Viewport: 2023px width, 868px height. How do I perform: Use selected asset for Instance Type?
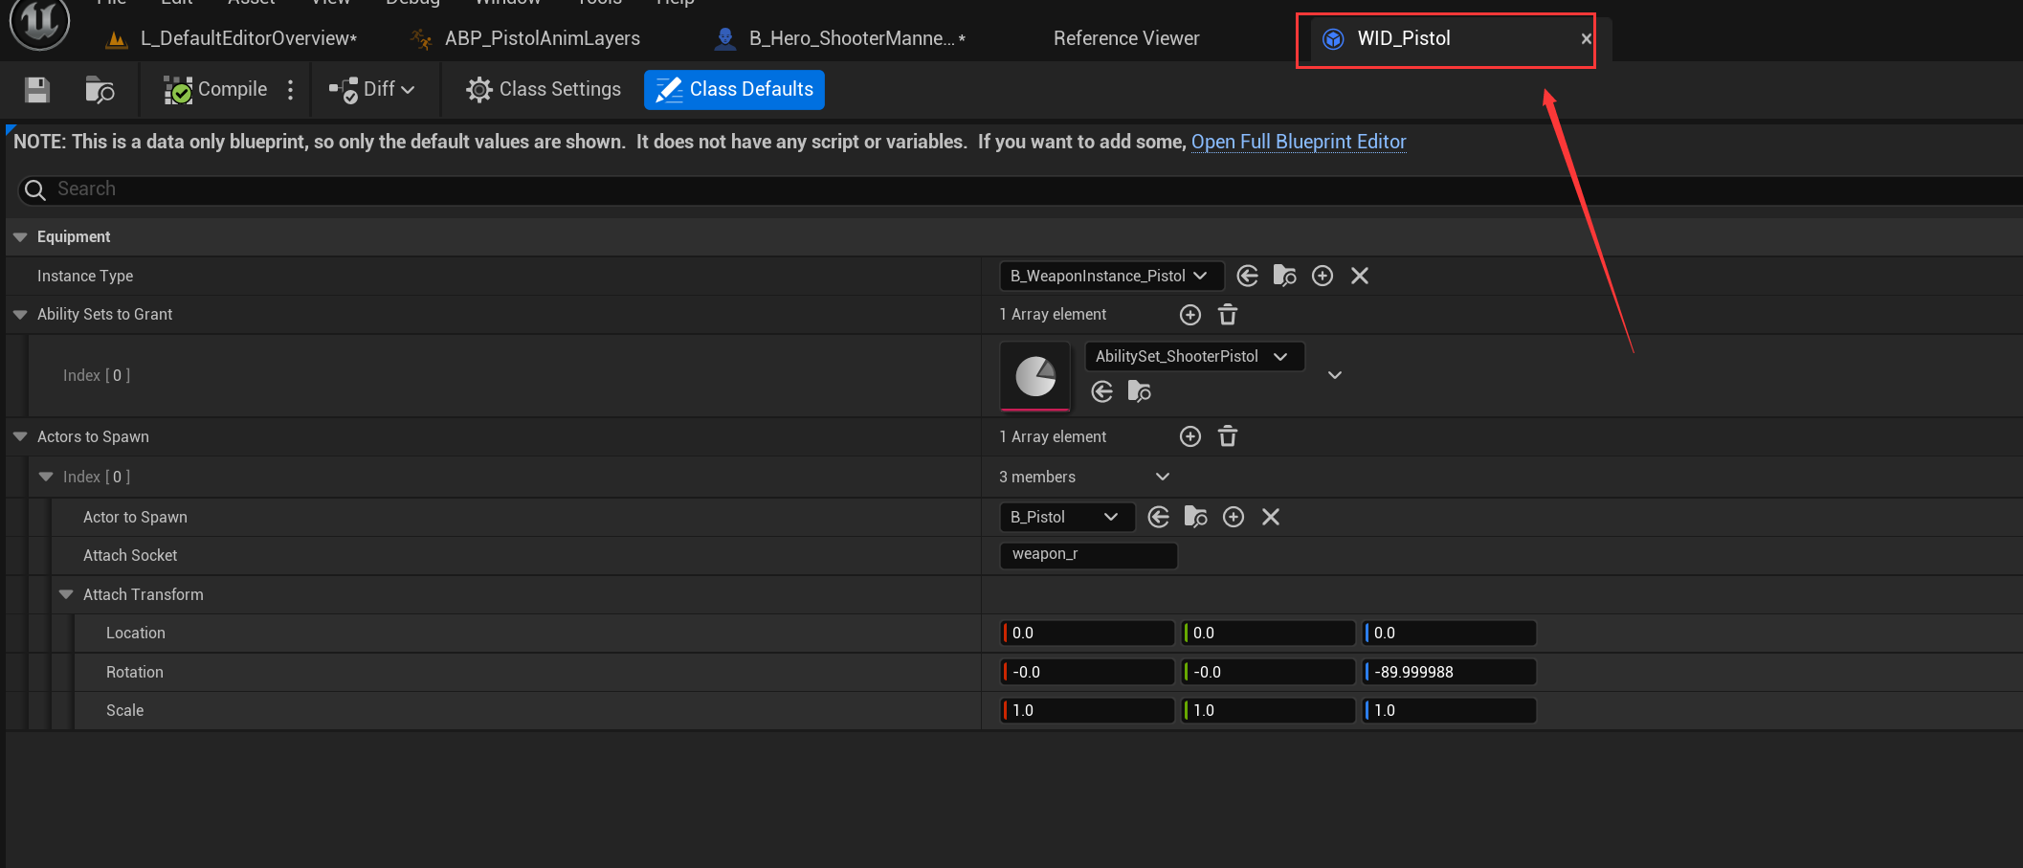[1247, 277]
